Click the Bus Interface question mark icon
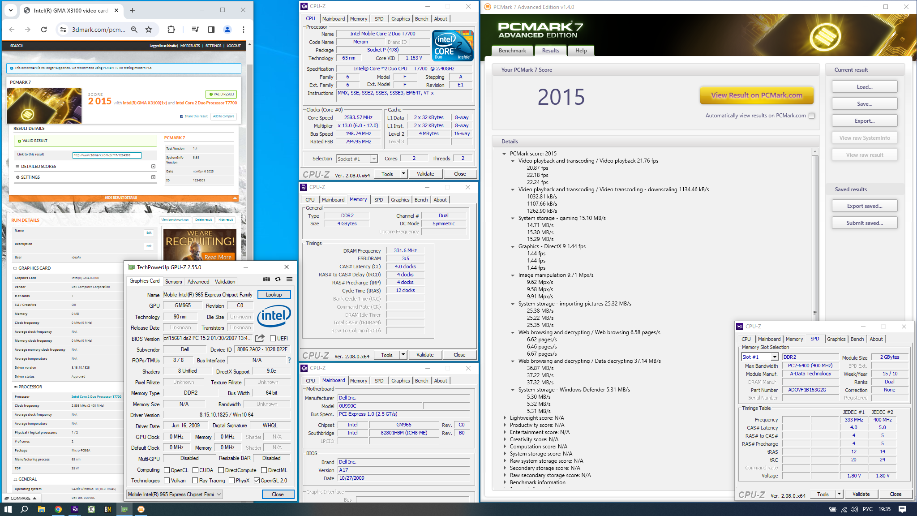 pyautogui.click(x=289, y=360)
